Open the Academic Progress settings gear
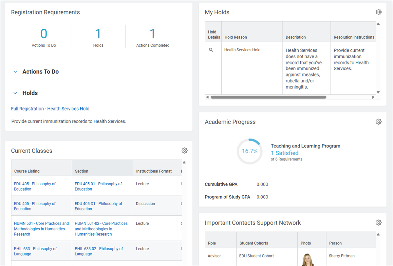The width and height of the screenshot is (393, 266). [379, 122]
